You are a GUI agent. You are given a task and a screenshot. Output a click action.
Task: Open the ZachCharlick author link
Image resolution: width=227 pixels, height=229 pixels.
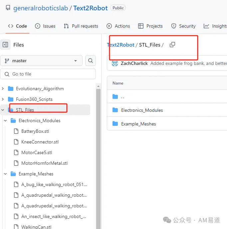click(x=134, y=63)
